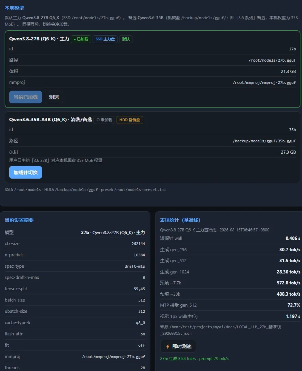Click the HDD 备份盘 badge

[x=129, y=120]
